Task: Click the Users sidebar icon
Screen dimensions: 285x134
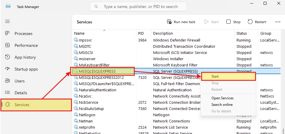Action: 7,81
